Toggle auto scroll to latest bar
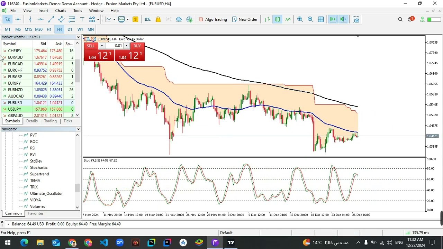Screen dimensions: 443x249 333,19
